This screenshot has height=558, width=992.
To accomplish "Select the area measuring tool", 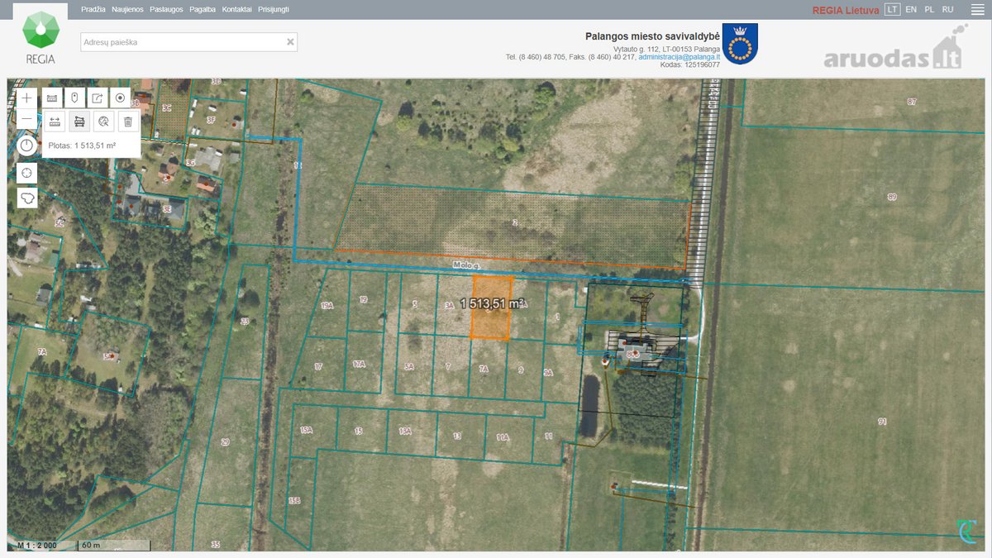I will (79, 122).
